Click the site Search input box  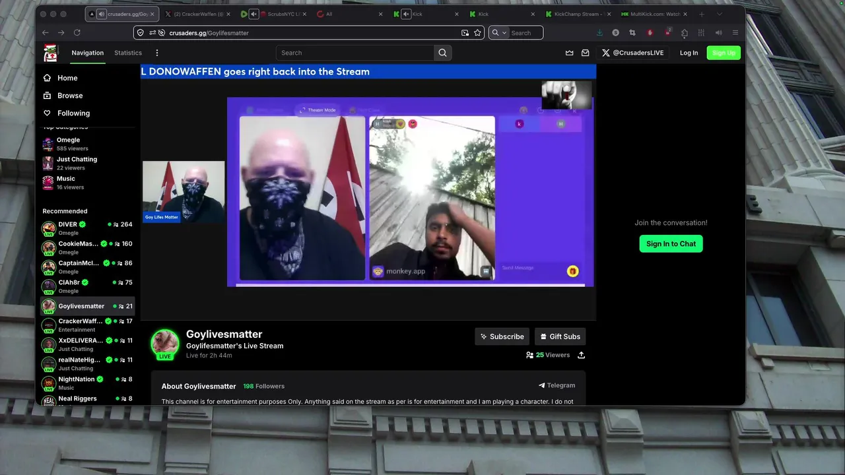pos(355,53)
